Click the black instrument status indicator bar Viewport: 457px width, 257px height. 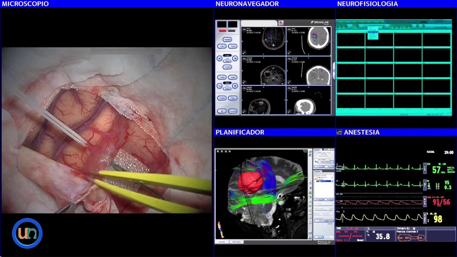[232, 31]
